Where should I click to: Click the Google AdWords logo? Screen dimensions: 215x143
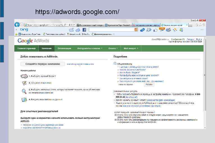pyautogui.click(x=33, y=41)
